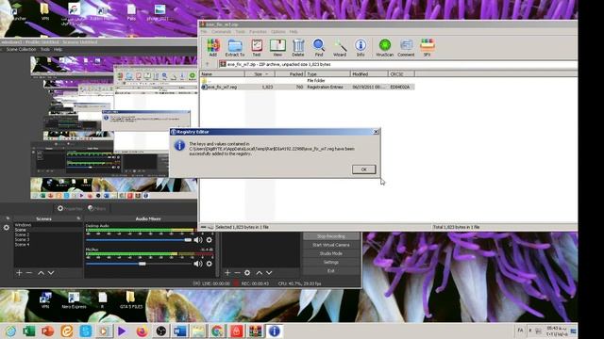Click the WinRAR Add toolbar icon
604x339 pixels.
[x=212, y=47]
